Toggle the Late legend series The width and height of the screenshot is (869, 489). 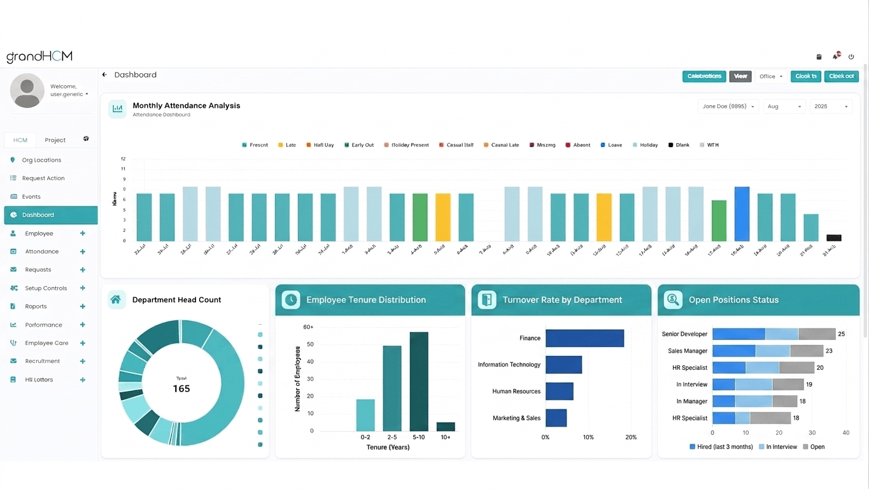[x=287, y=145]
